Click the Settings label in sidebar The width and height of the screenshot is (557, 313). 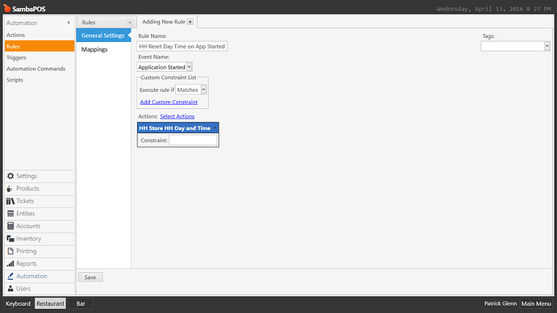27,176
